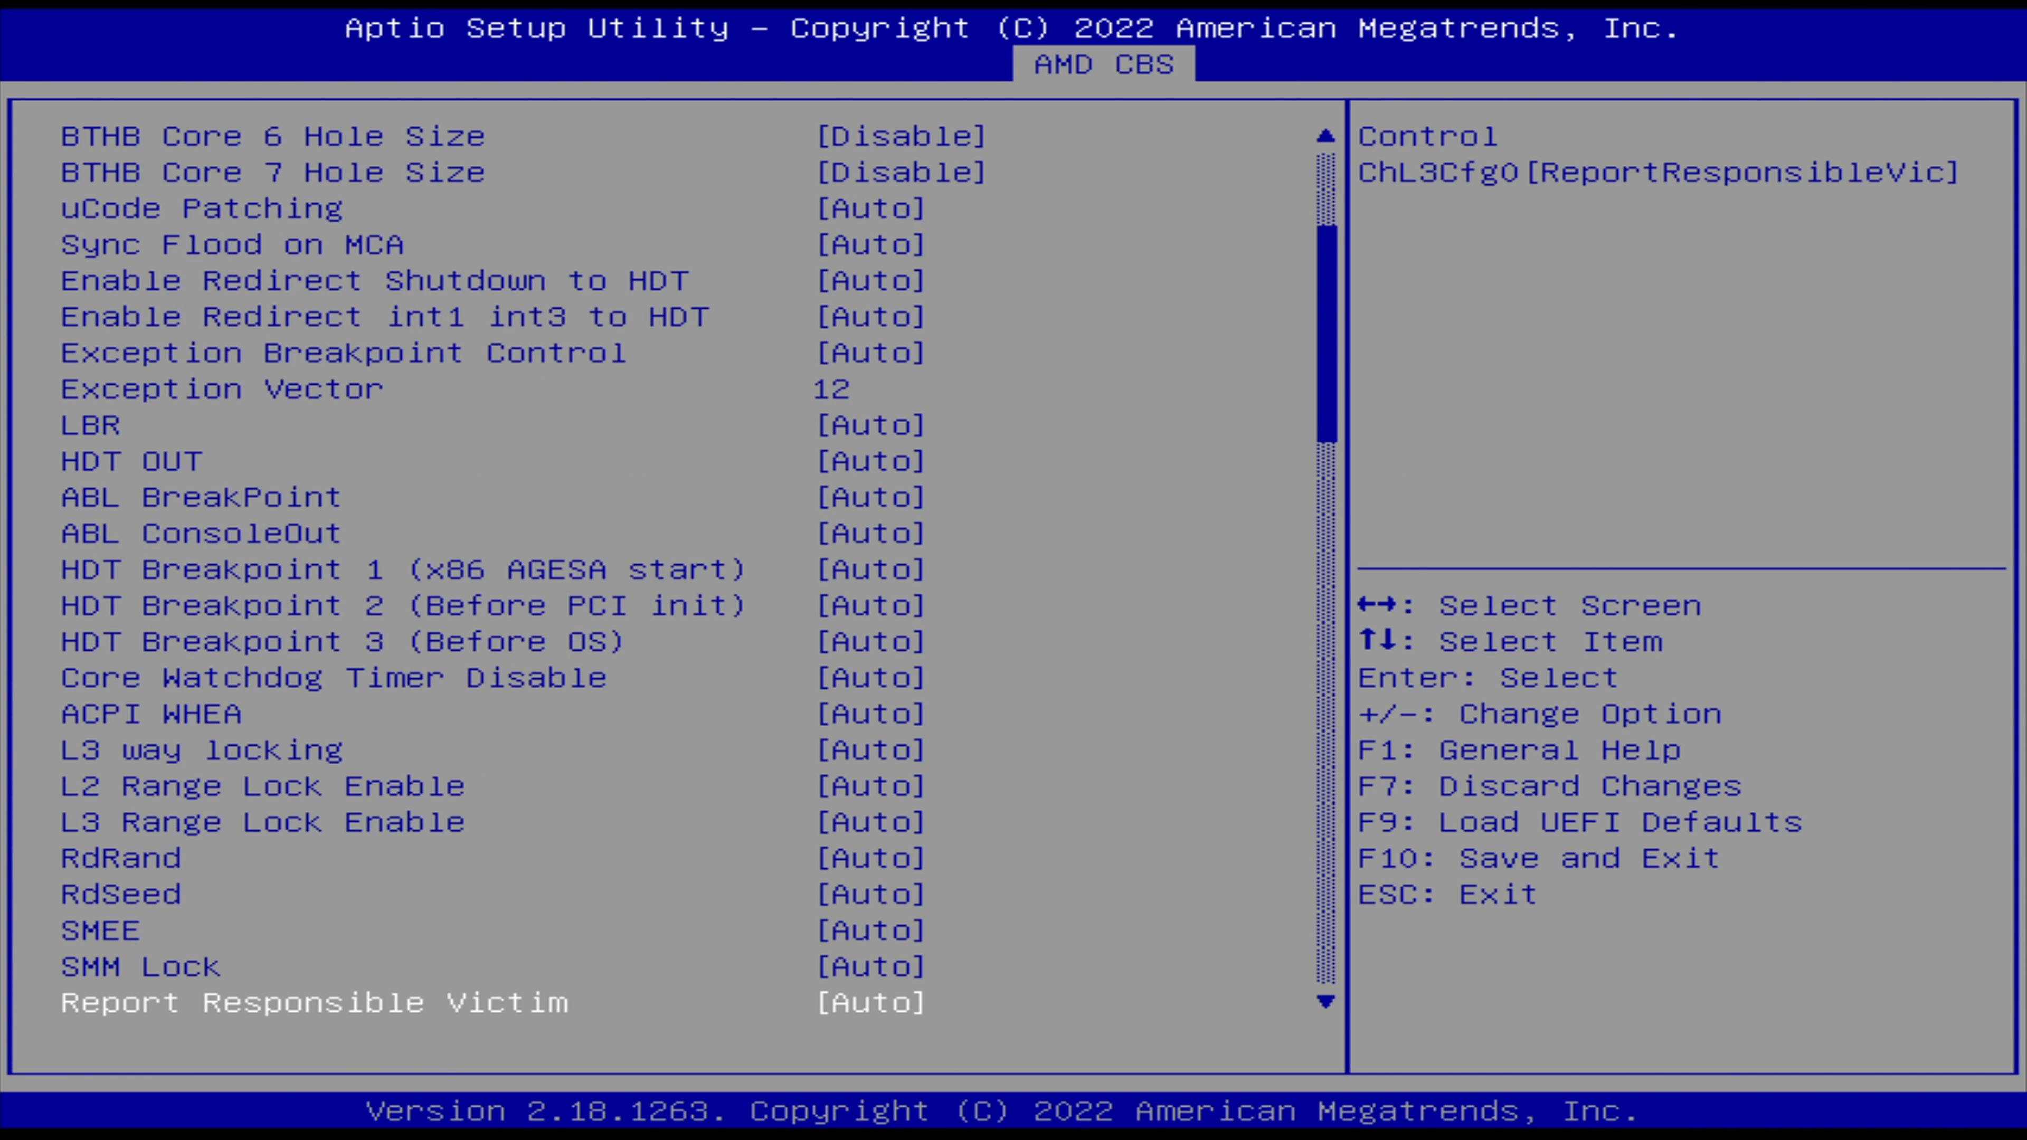Open the SMM Lock [Auto] value
The image size is (2027, 1140).
[870, 967]
